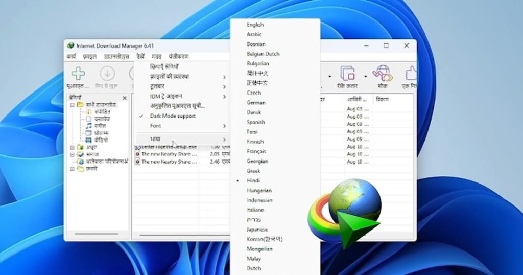Close the categories panel with its X

[x=125, y=98]
